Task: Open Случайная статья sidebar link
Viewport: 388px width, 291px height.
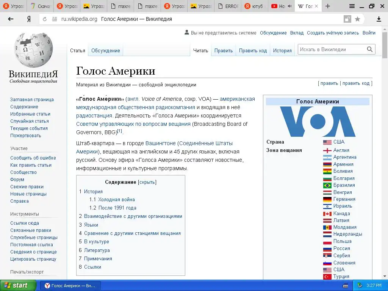Action: click(30, 121)
